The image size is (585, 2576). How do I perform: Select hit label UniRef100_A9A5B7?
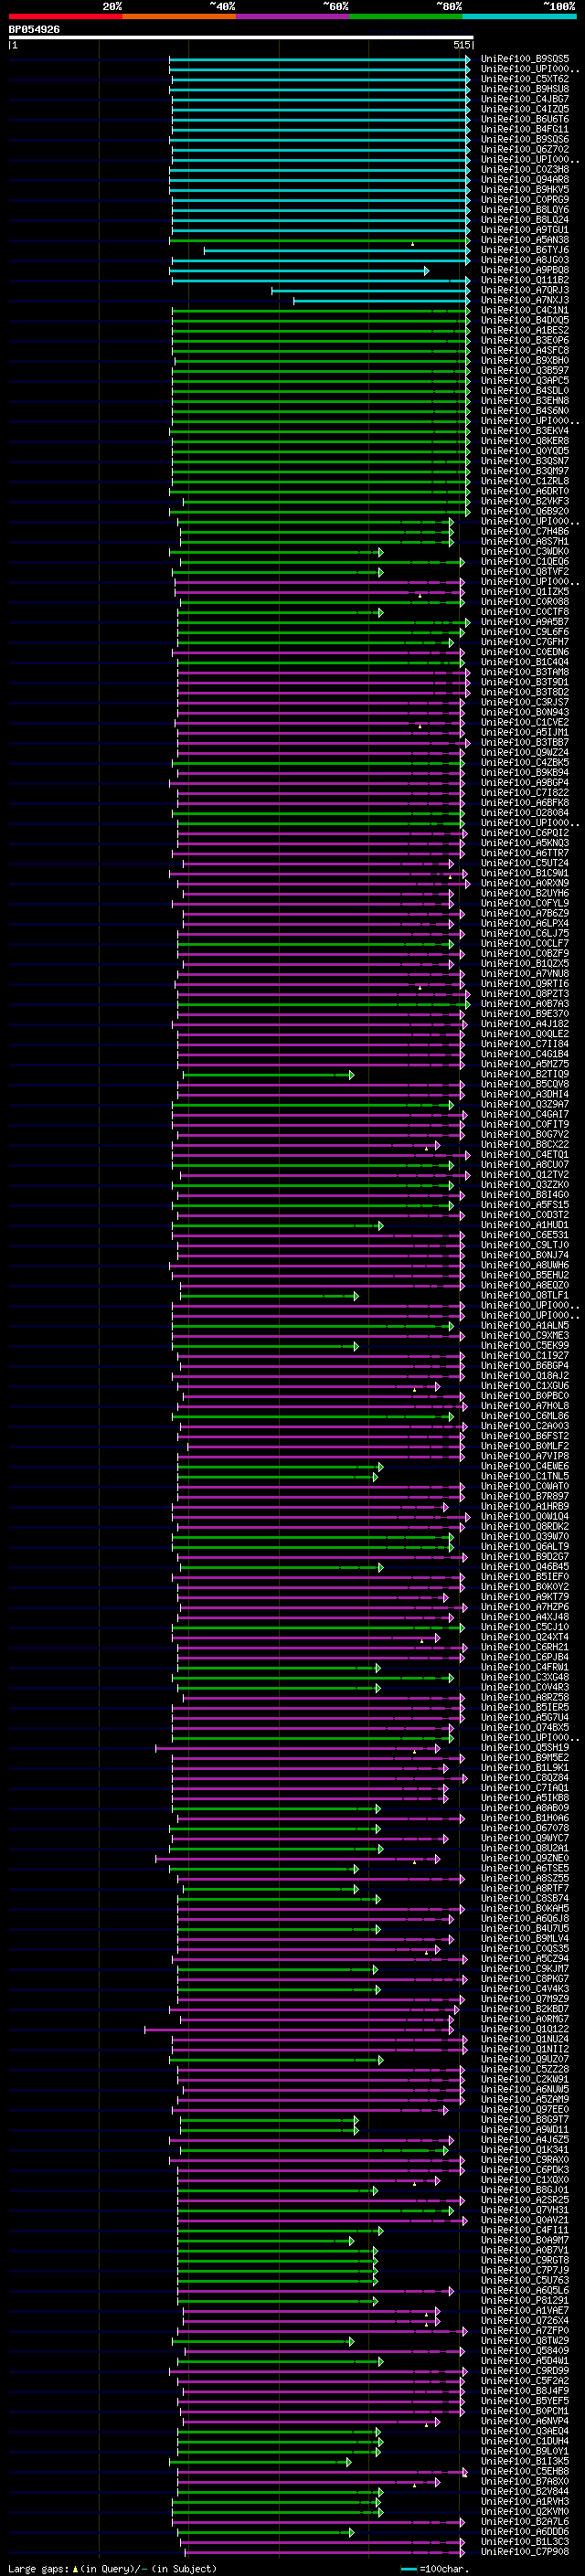[x=525, y=622]
